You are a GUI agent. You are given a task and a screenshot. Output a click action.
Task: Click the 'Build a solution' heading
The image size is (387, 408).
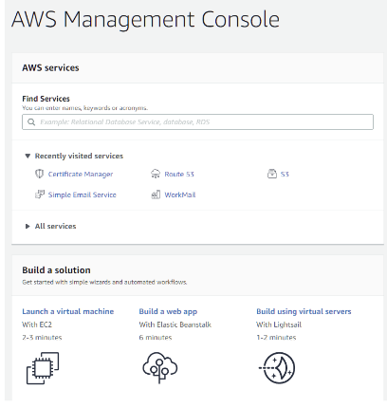click(56, 270)
